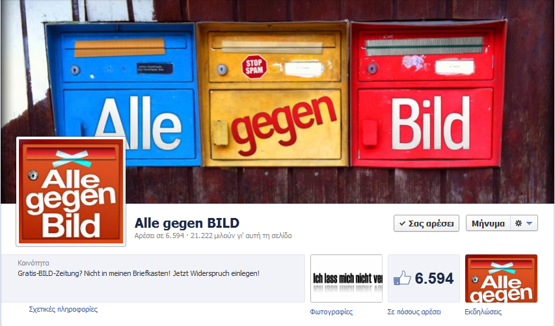Screen dimensions: 555x326
Task: Click the page title Alle gegen BILD
Action: click(x=187, y=223)
